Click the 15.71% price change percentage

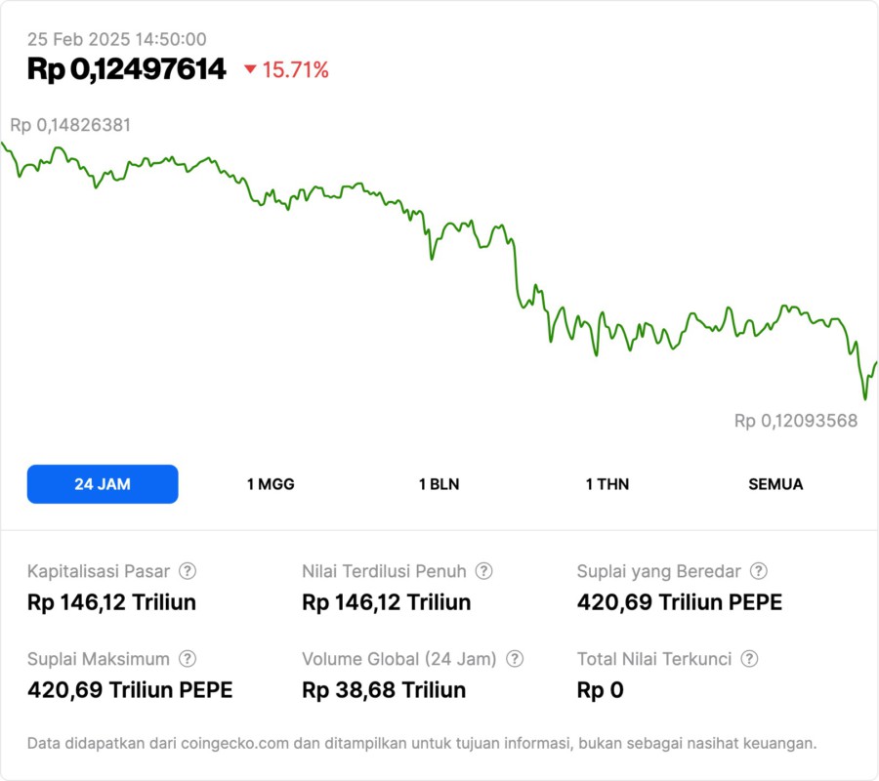pyautogui.click(x=295, y=69)
